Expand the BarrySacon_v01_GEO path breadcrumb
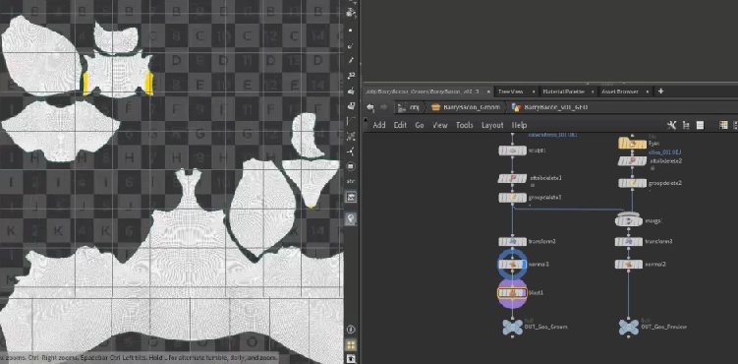Screen dimensions: 738x364 549,107
